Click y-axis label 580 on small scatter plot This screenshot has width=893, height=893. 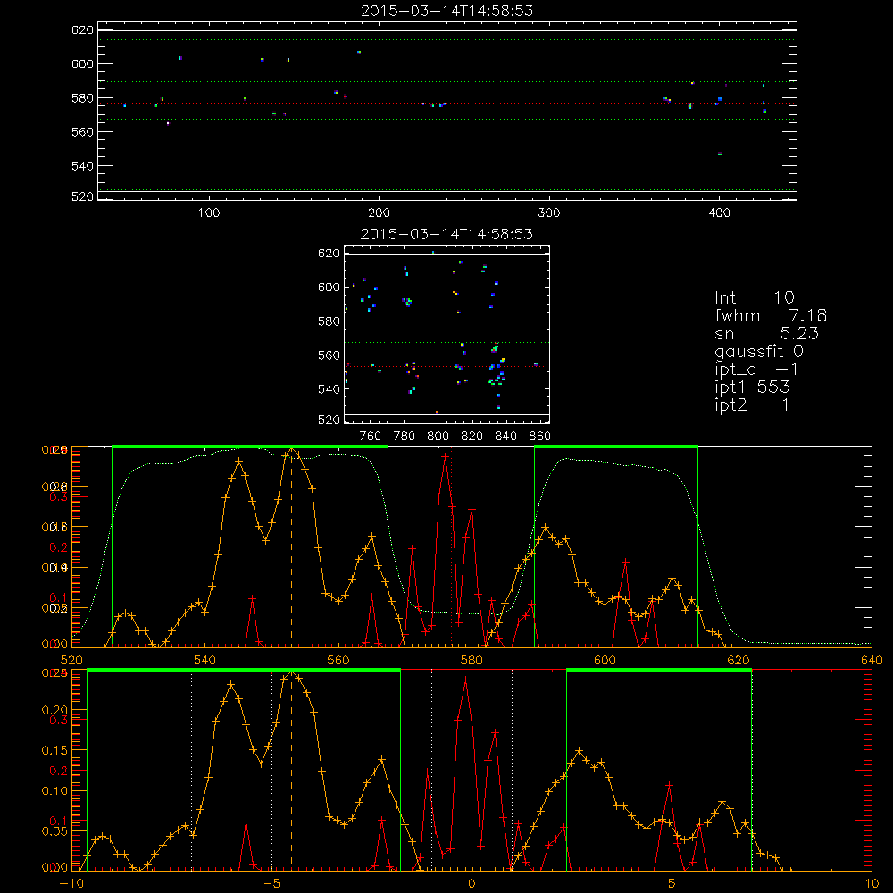(x=329, y=321)
